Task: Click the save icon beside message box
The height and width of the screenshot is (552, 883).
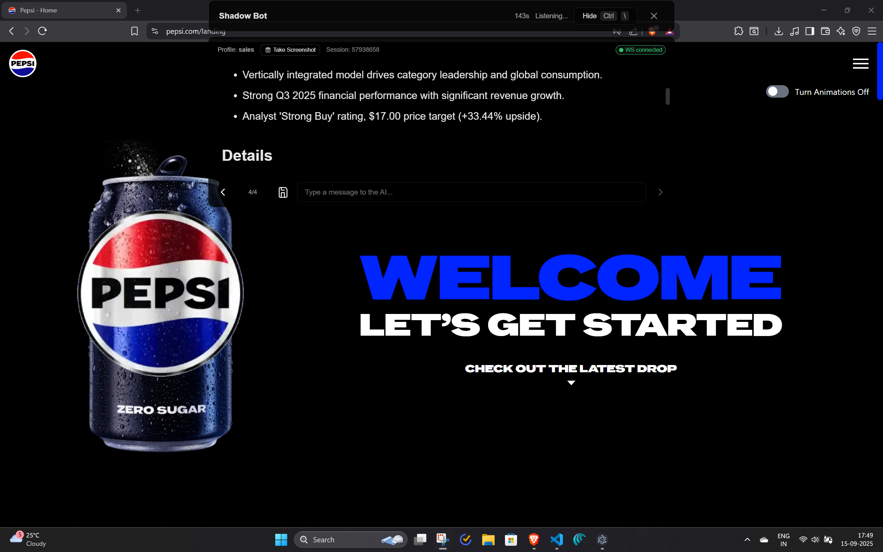Action: point(283,192)
